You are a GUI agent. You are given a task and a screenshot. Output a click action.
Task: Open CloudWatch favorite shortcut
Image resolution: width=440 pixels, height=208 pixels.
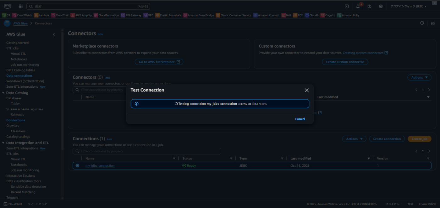pyautogui.click(x=22, y=15)
